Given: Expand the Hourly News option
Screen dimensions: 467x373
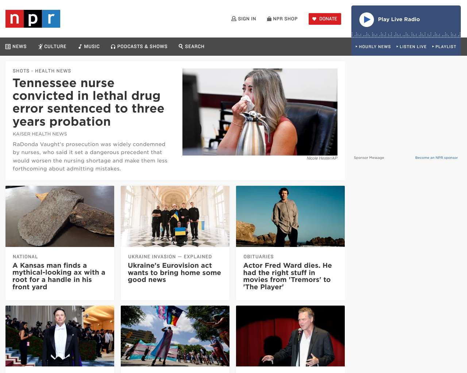Looking at the screenshot, I should 373,47.
